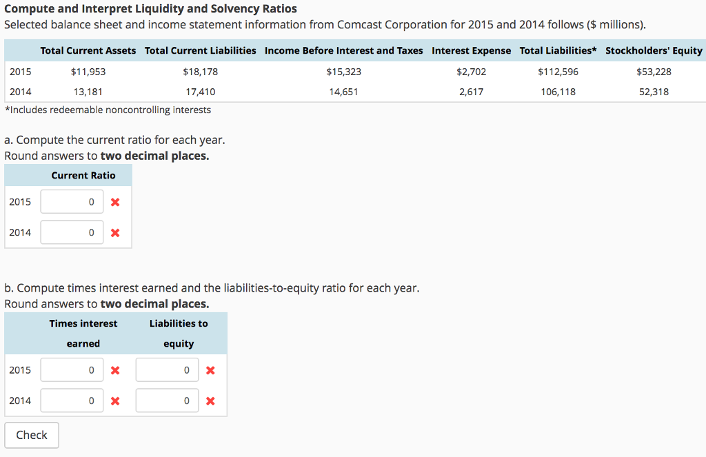Click the red X for 2015 liabilities-to-equity

(x=210, y=369)
